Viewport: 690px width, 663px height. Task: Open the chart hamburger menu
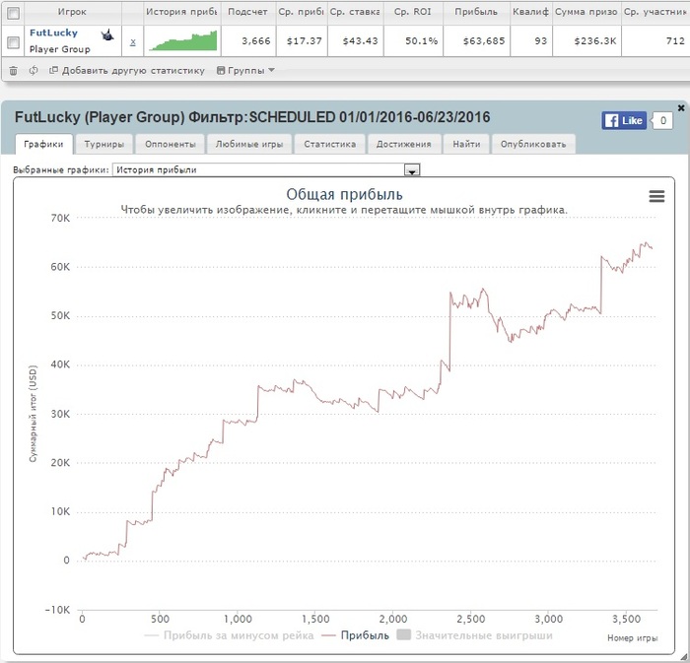pos(656,196)
